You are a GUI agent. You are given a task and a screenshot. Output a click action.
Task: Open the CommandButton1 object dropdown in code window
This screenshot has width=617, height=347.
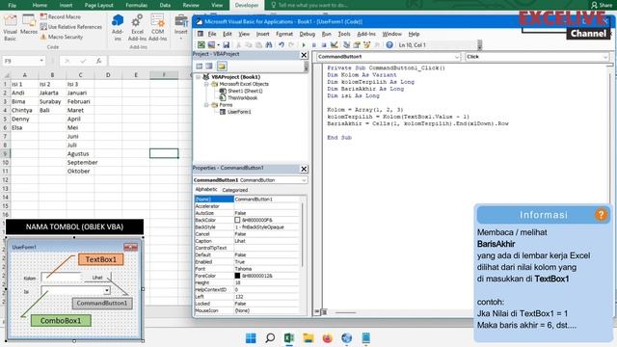pos(457,57)
